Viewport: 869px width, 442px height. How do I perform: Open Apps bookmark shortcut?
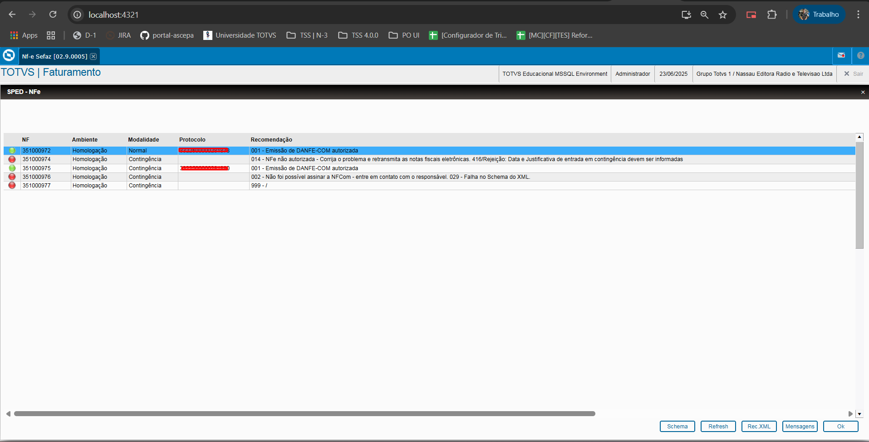point(24,35)
